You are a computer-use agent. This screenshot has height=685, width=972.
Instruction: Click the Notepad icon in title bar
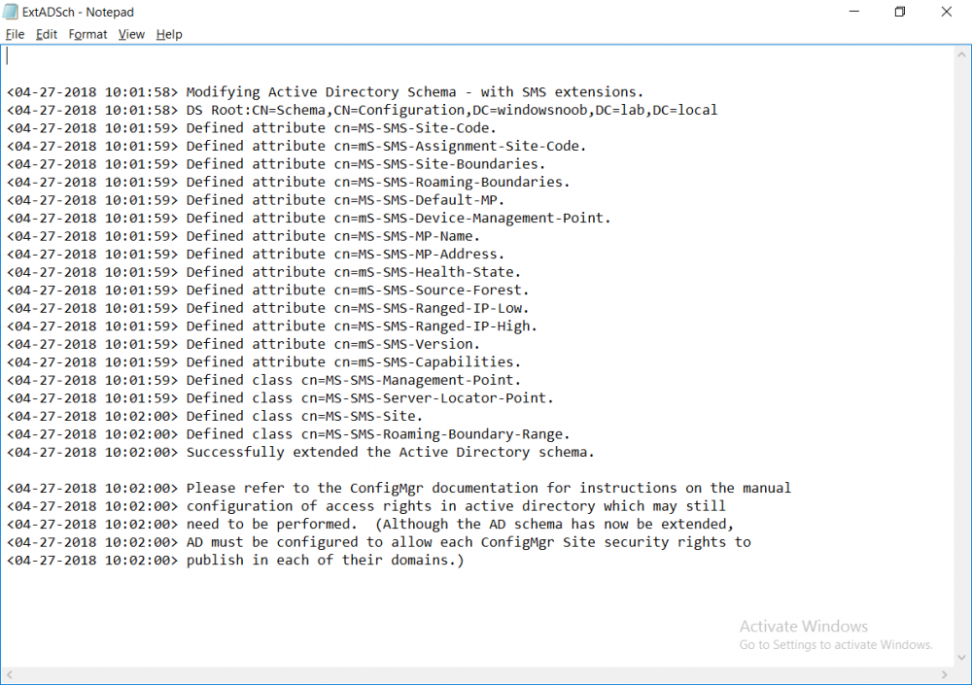coord(11,12)
